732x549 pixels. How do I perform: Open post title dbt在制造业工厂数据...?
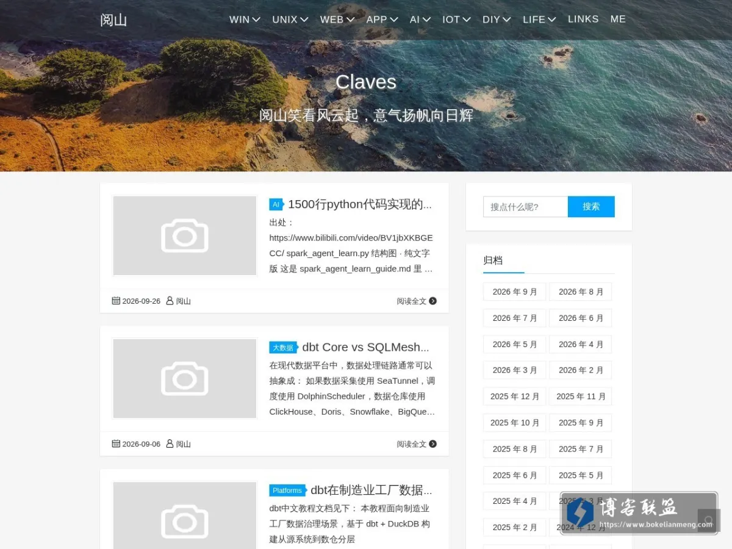tap(371, 490)
